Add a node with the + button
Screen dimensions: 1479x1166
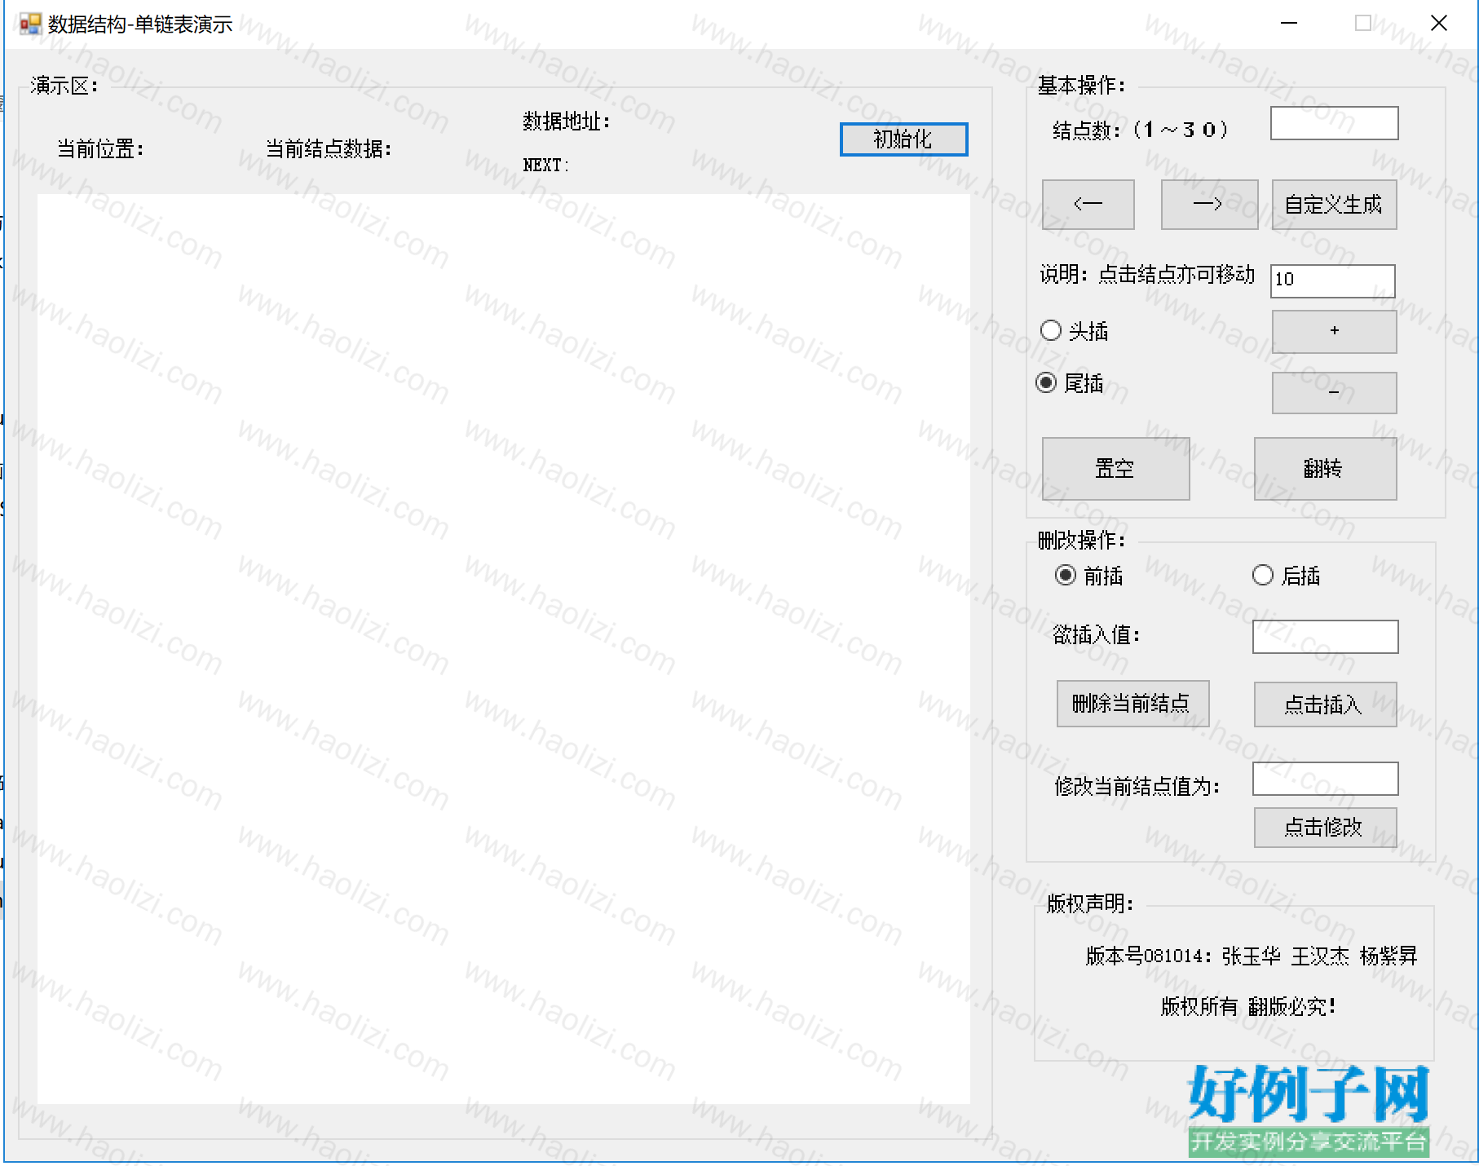coord(1334,331)
